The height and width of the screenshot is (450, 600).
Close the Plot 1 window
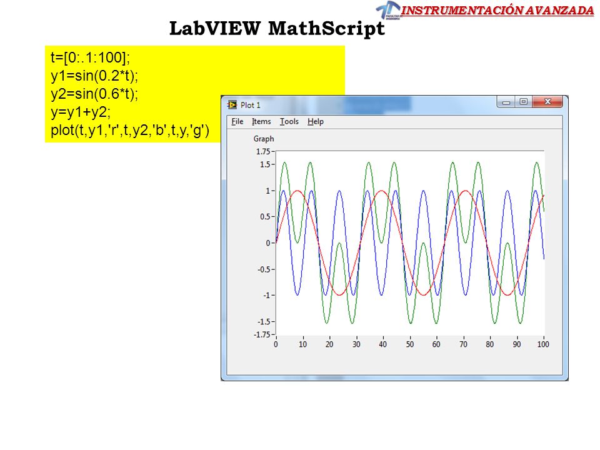547,102
